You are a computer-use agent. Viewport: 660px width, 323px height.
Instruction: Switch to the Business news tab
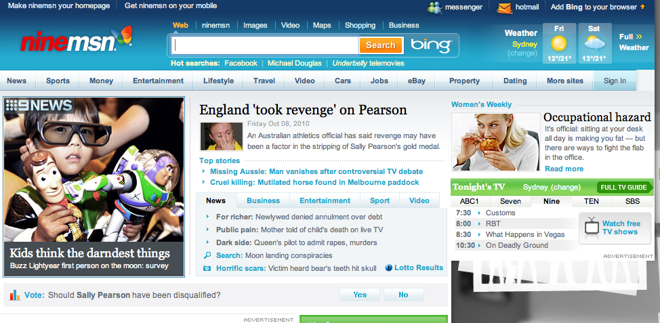[x=263, y=200]
